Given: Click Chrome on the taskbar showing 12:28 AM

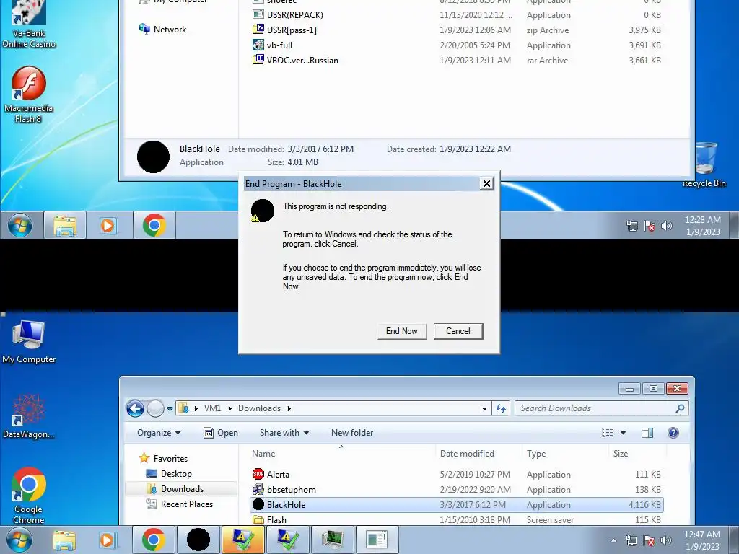Looking at the screenshot, I should pos(154,226).
